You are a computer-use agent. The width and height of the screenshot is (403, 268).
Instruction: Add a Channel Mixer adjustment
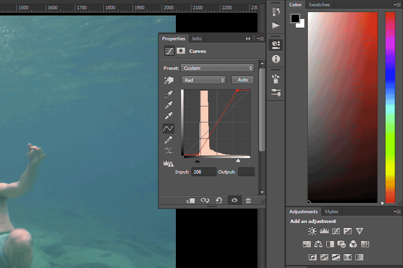pos(353,244)
